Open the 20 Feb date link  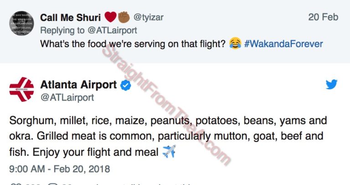coord(323,17)
